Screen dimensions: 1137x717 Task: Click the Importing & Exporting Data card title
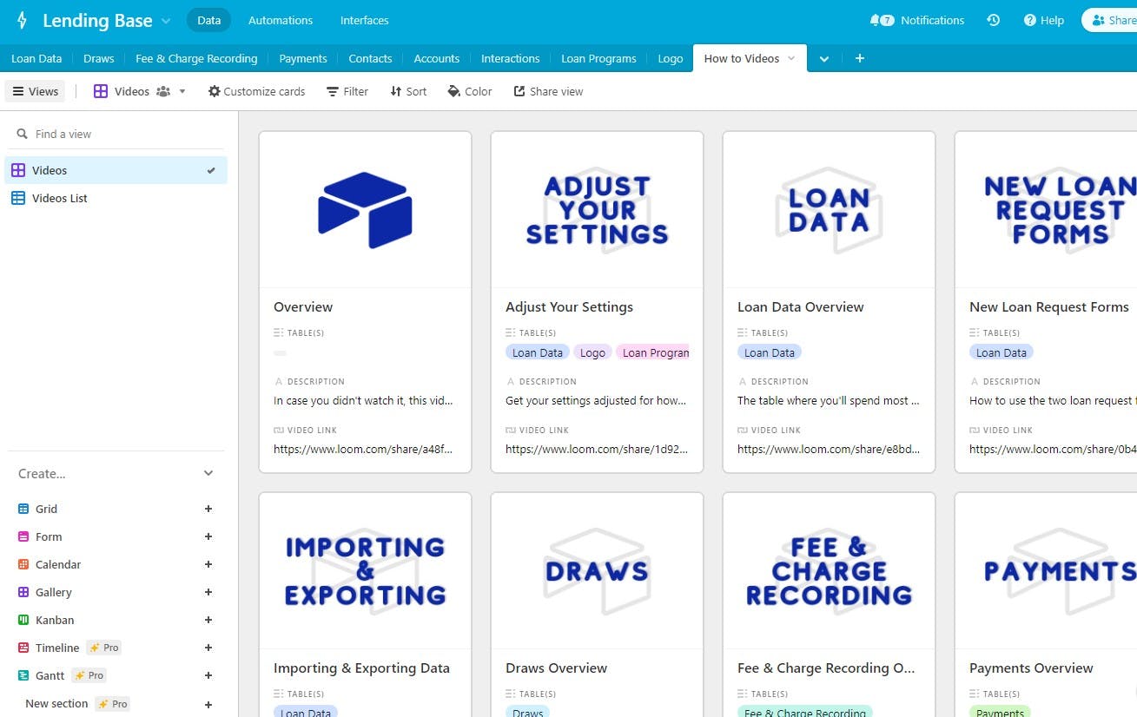pyautogui.click(x=361, y=668)
